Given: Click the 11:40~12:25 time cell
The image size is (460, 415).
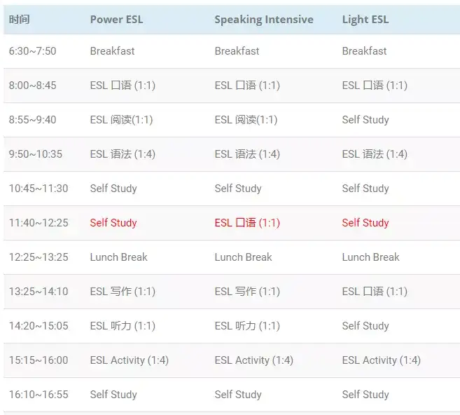Looking at the screenshot, I should [39, 223].
